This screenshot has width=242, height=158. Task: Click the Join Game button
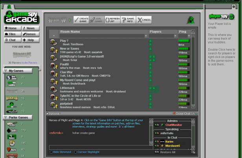point(97,20)
